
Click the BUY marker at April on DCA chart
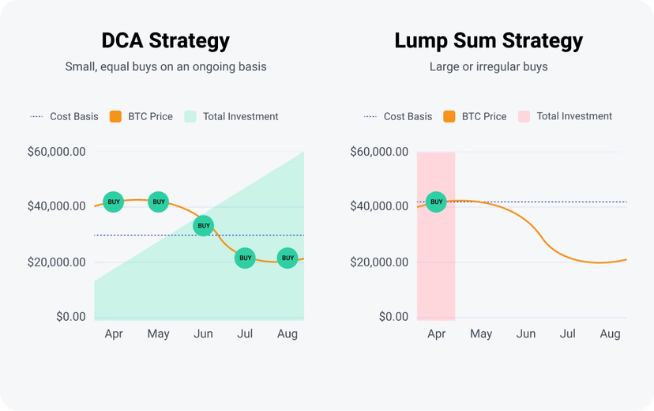(114, 202)
